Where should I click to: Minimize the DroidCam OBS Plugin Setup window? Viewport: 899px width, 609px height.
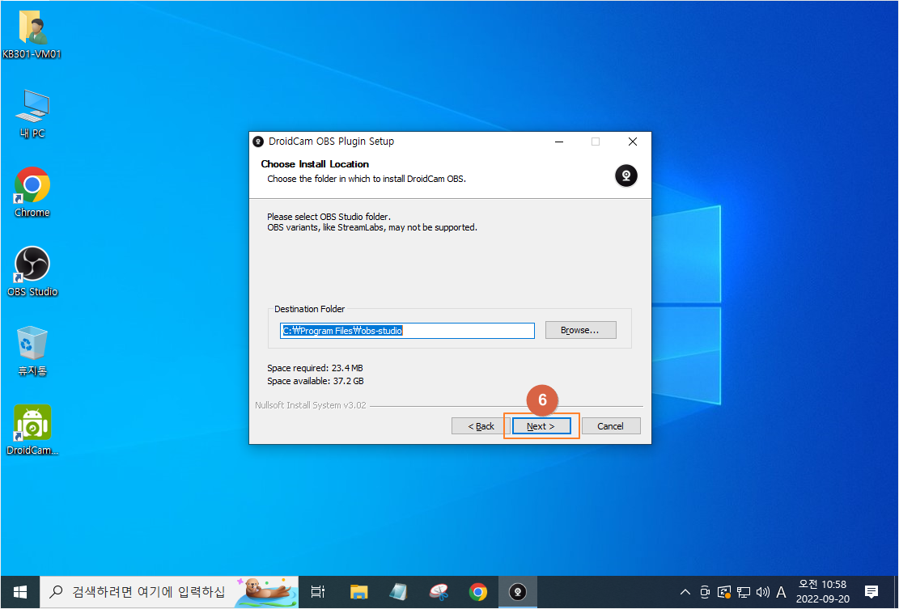(559, 142)
